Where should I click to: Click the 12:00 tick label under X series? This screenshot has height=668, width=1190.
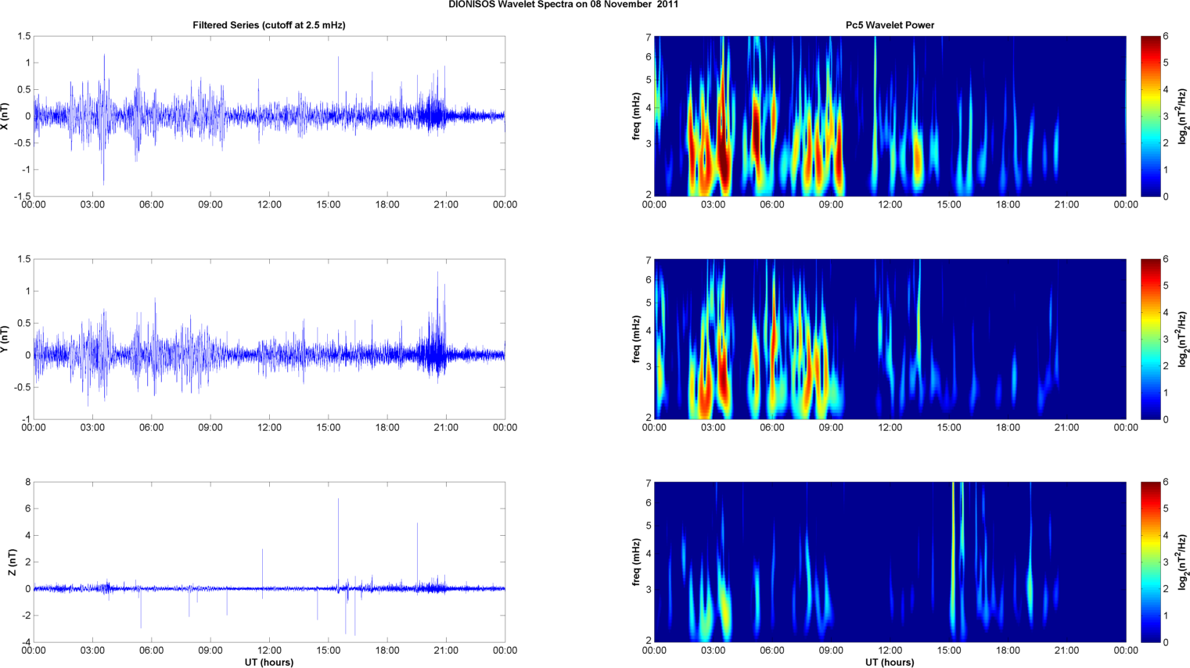(x=269, y=205)
